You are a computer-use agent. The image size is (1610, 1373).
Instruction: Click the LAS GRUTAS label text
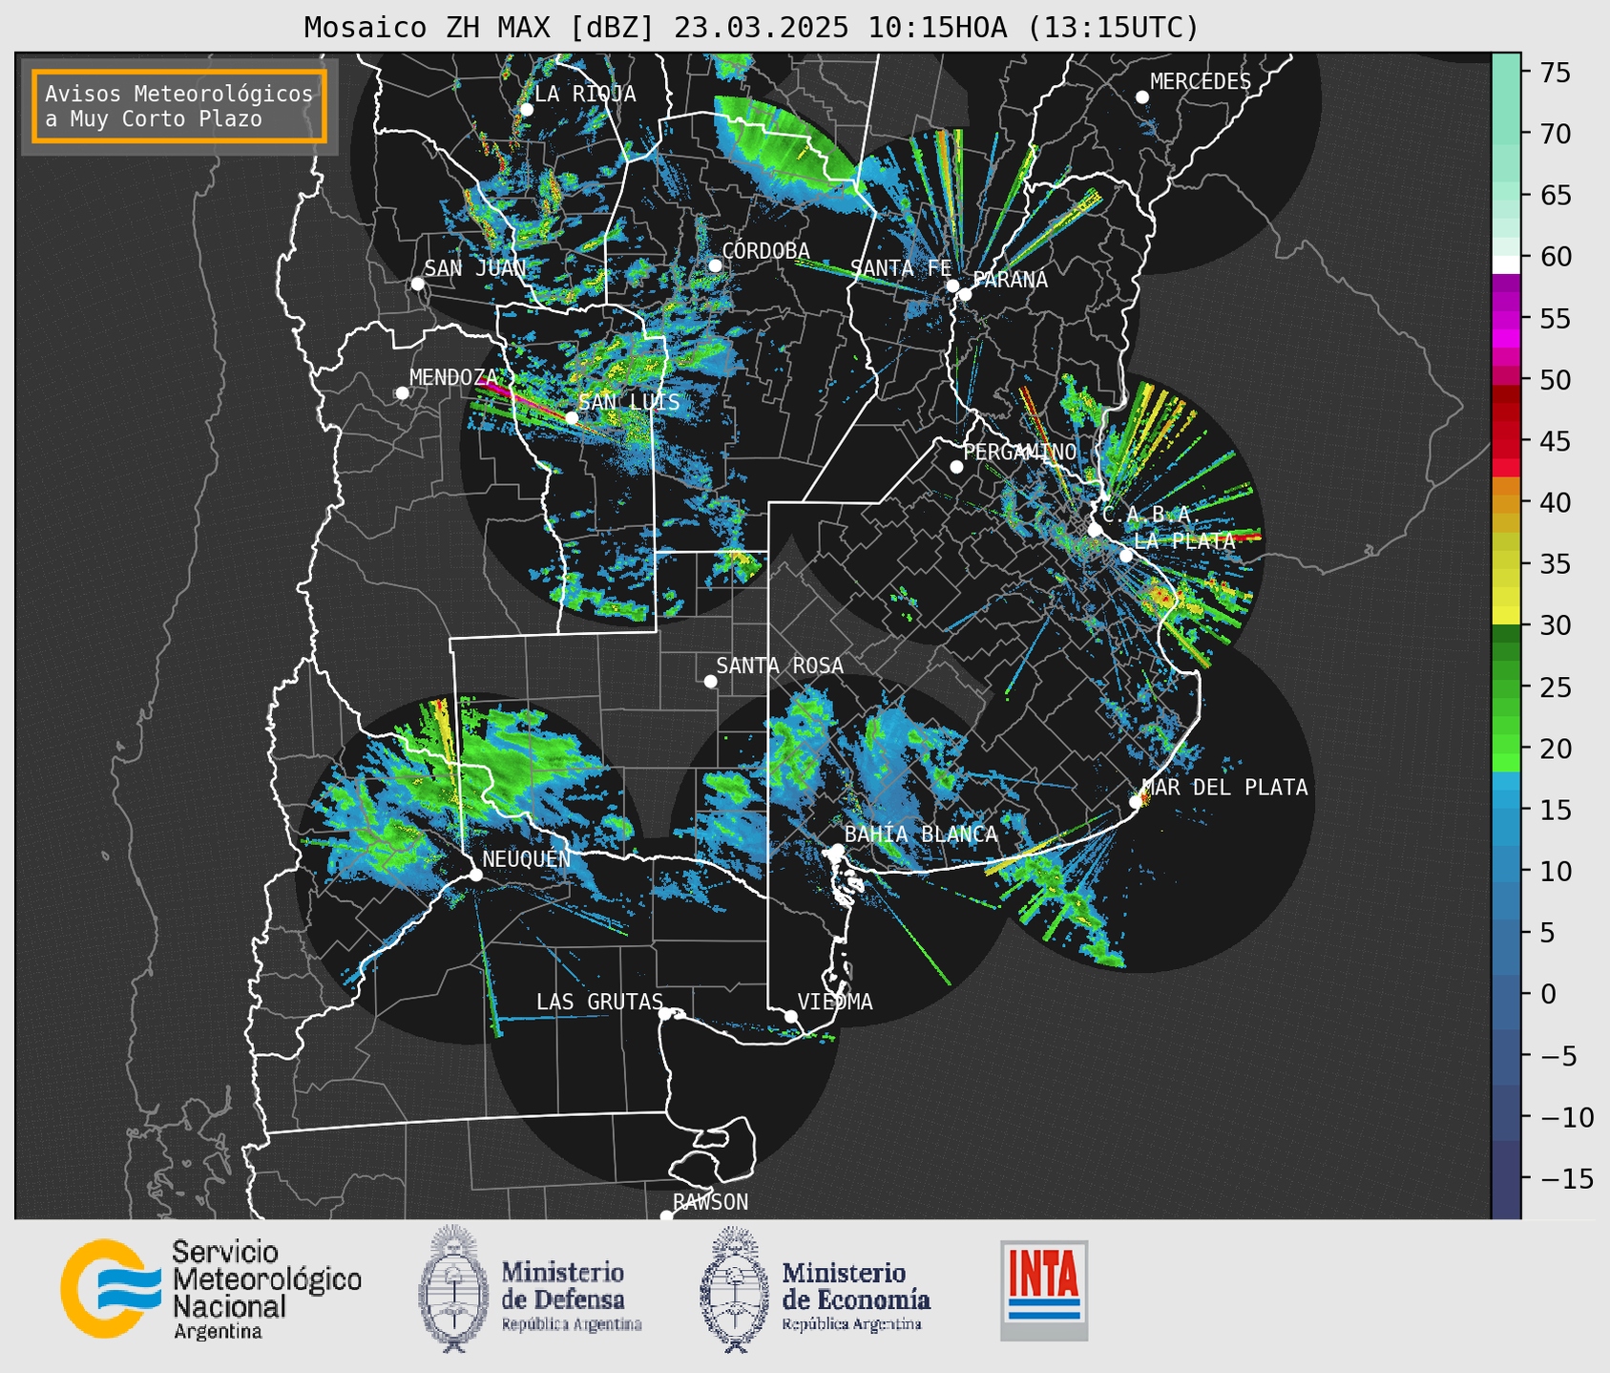(599, 1002)
